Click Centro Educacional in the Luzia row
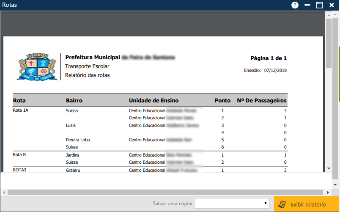Viewport: 340px width, 212px height. 147,125
